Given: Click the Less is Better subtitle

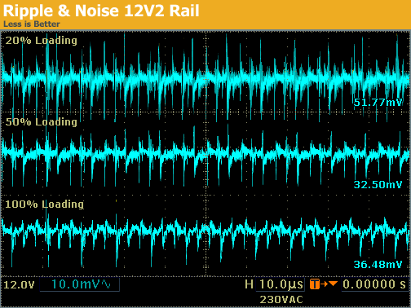Looking at the screenshot, I should (32, 24).
